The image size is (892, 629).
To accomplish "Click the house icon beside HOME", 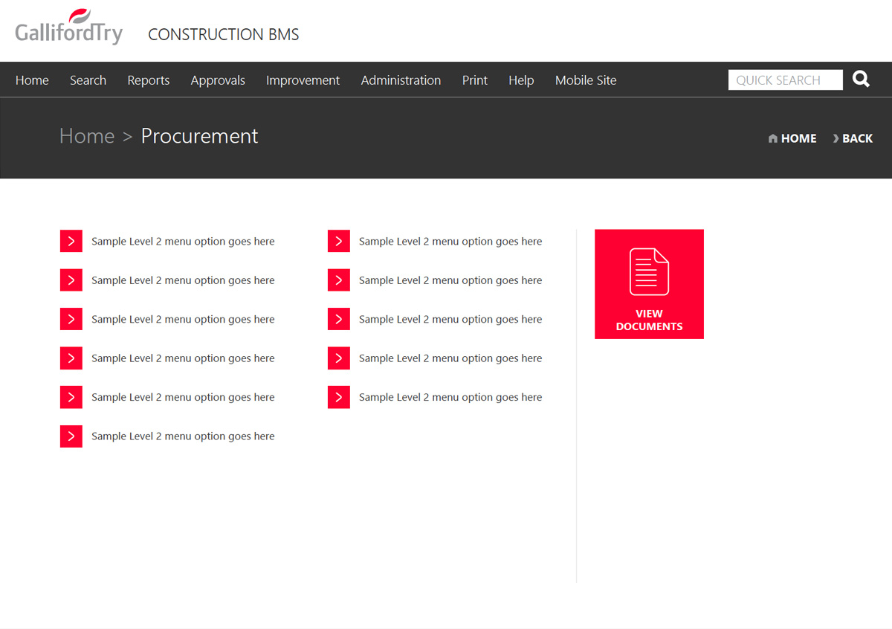I will coord(773,138).
